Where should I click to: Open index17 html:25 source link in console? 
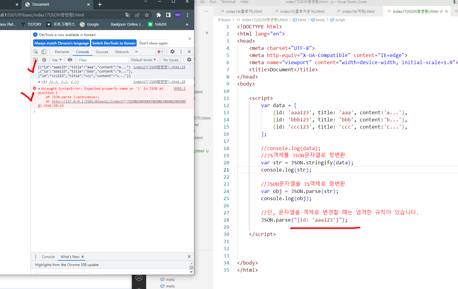tap(159, 82)
